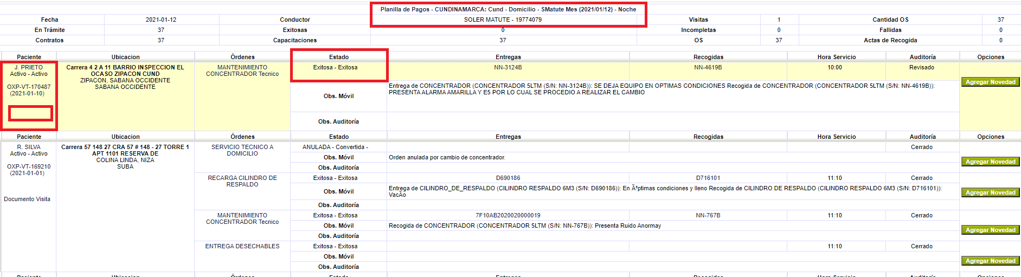
Task: Click Agregar Novedad for the ENTREGA DESECHABLES order
Action: click(x=991, y=261)
